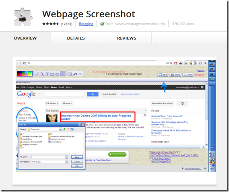Click the Save button in the editor bar

163,75
